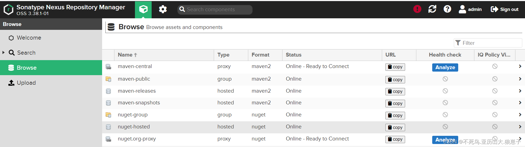Refresh the view with the refresh icon
Screen dimensions: 525x147
[x=432, y=9]
